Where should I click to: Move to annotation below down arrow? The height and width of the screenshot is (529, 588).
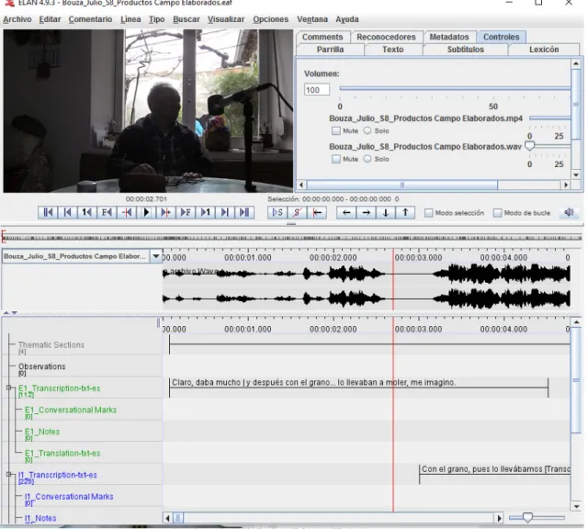tap(386, 212)
